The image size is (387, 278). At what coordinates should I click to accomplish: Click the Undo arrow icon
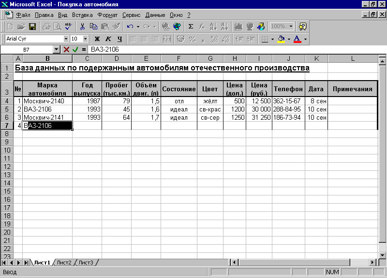pos(130,27)
